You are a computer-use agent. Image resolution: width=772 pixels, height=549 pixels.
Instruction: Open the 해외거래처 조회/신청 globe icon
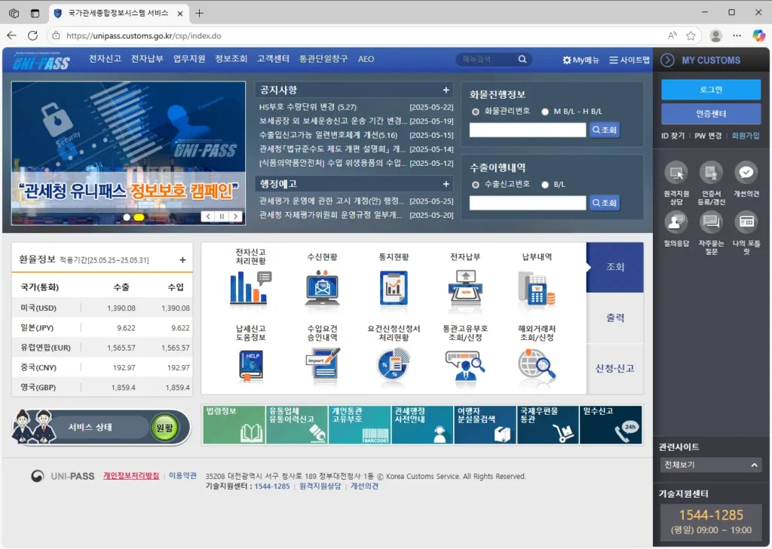click(537, 365)
